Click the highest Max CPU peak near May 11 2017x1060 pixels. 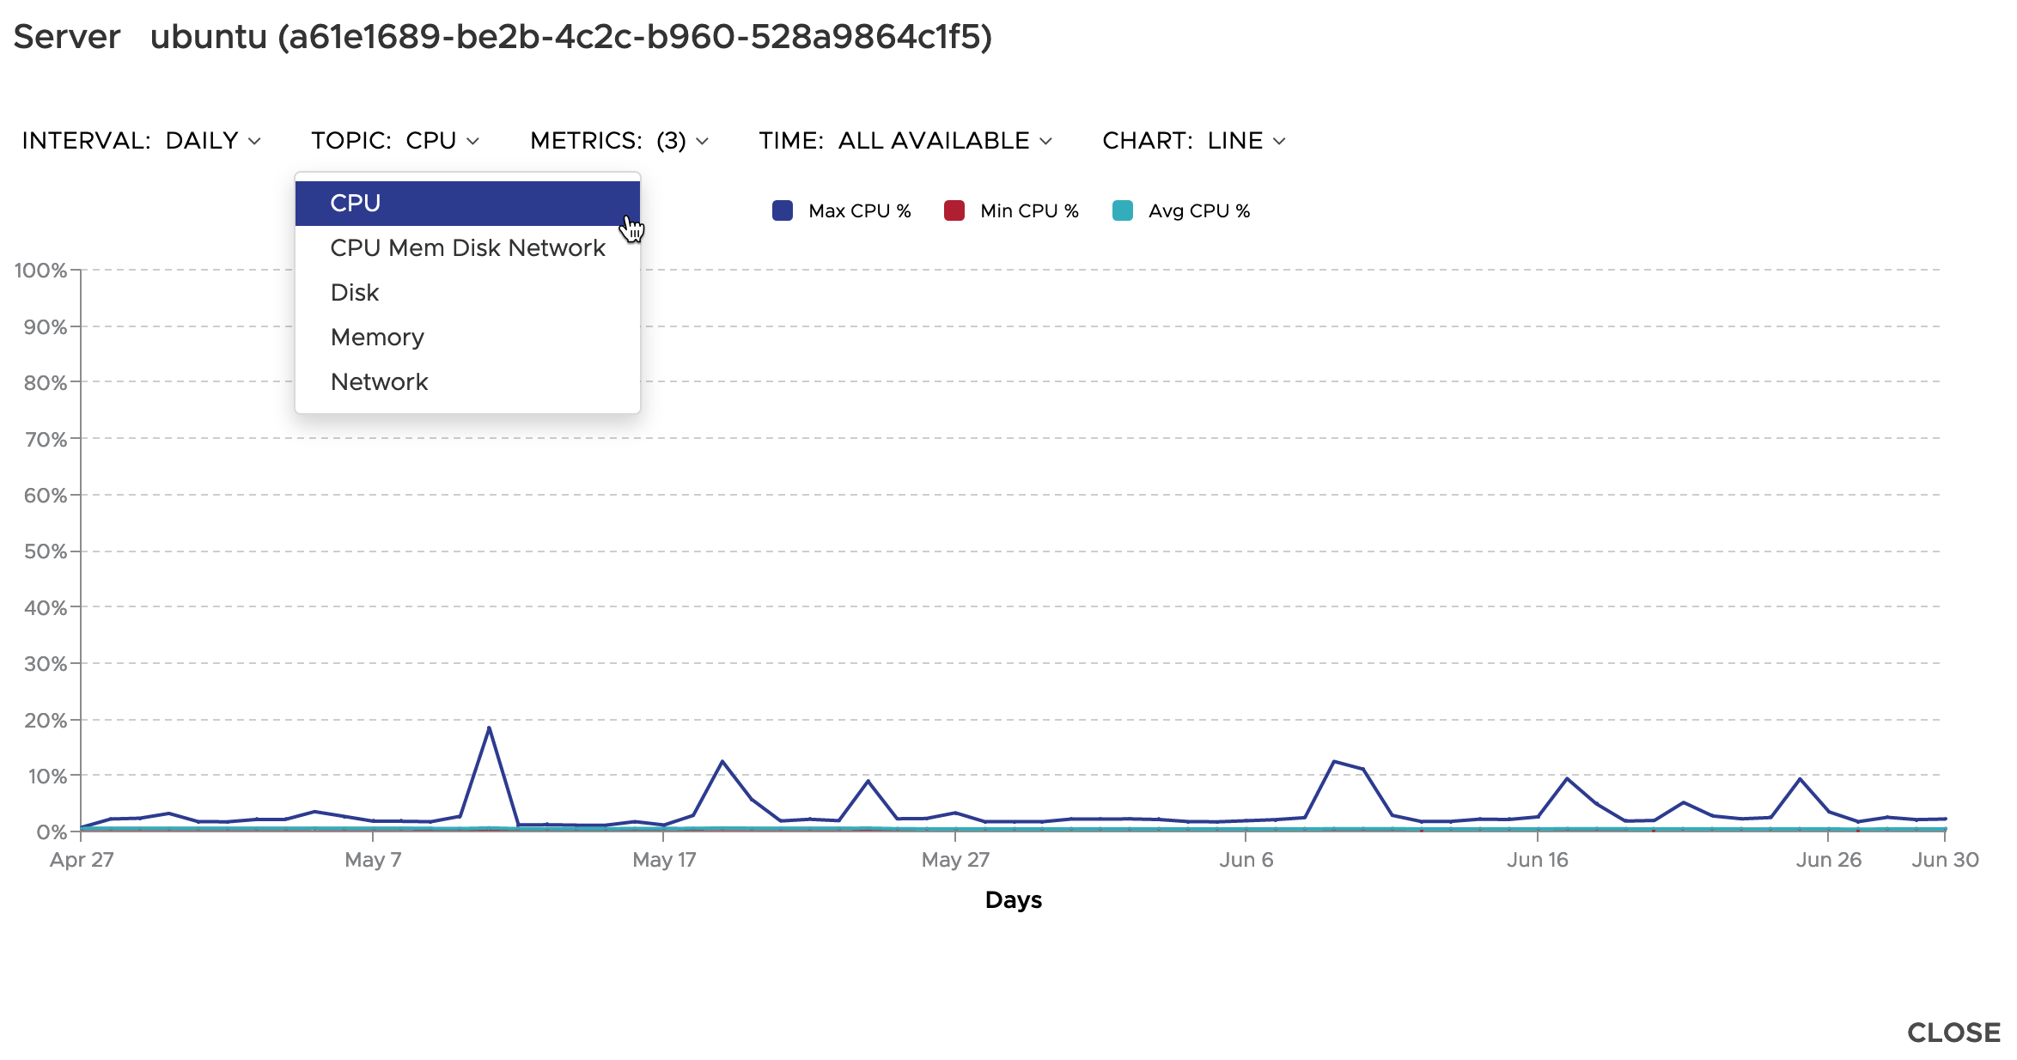tap(489, 728)
